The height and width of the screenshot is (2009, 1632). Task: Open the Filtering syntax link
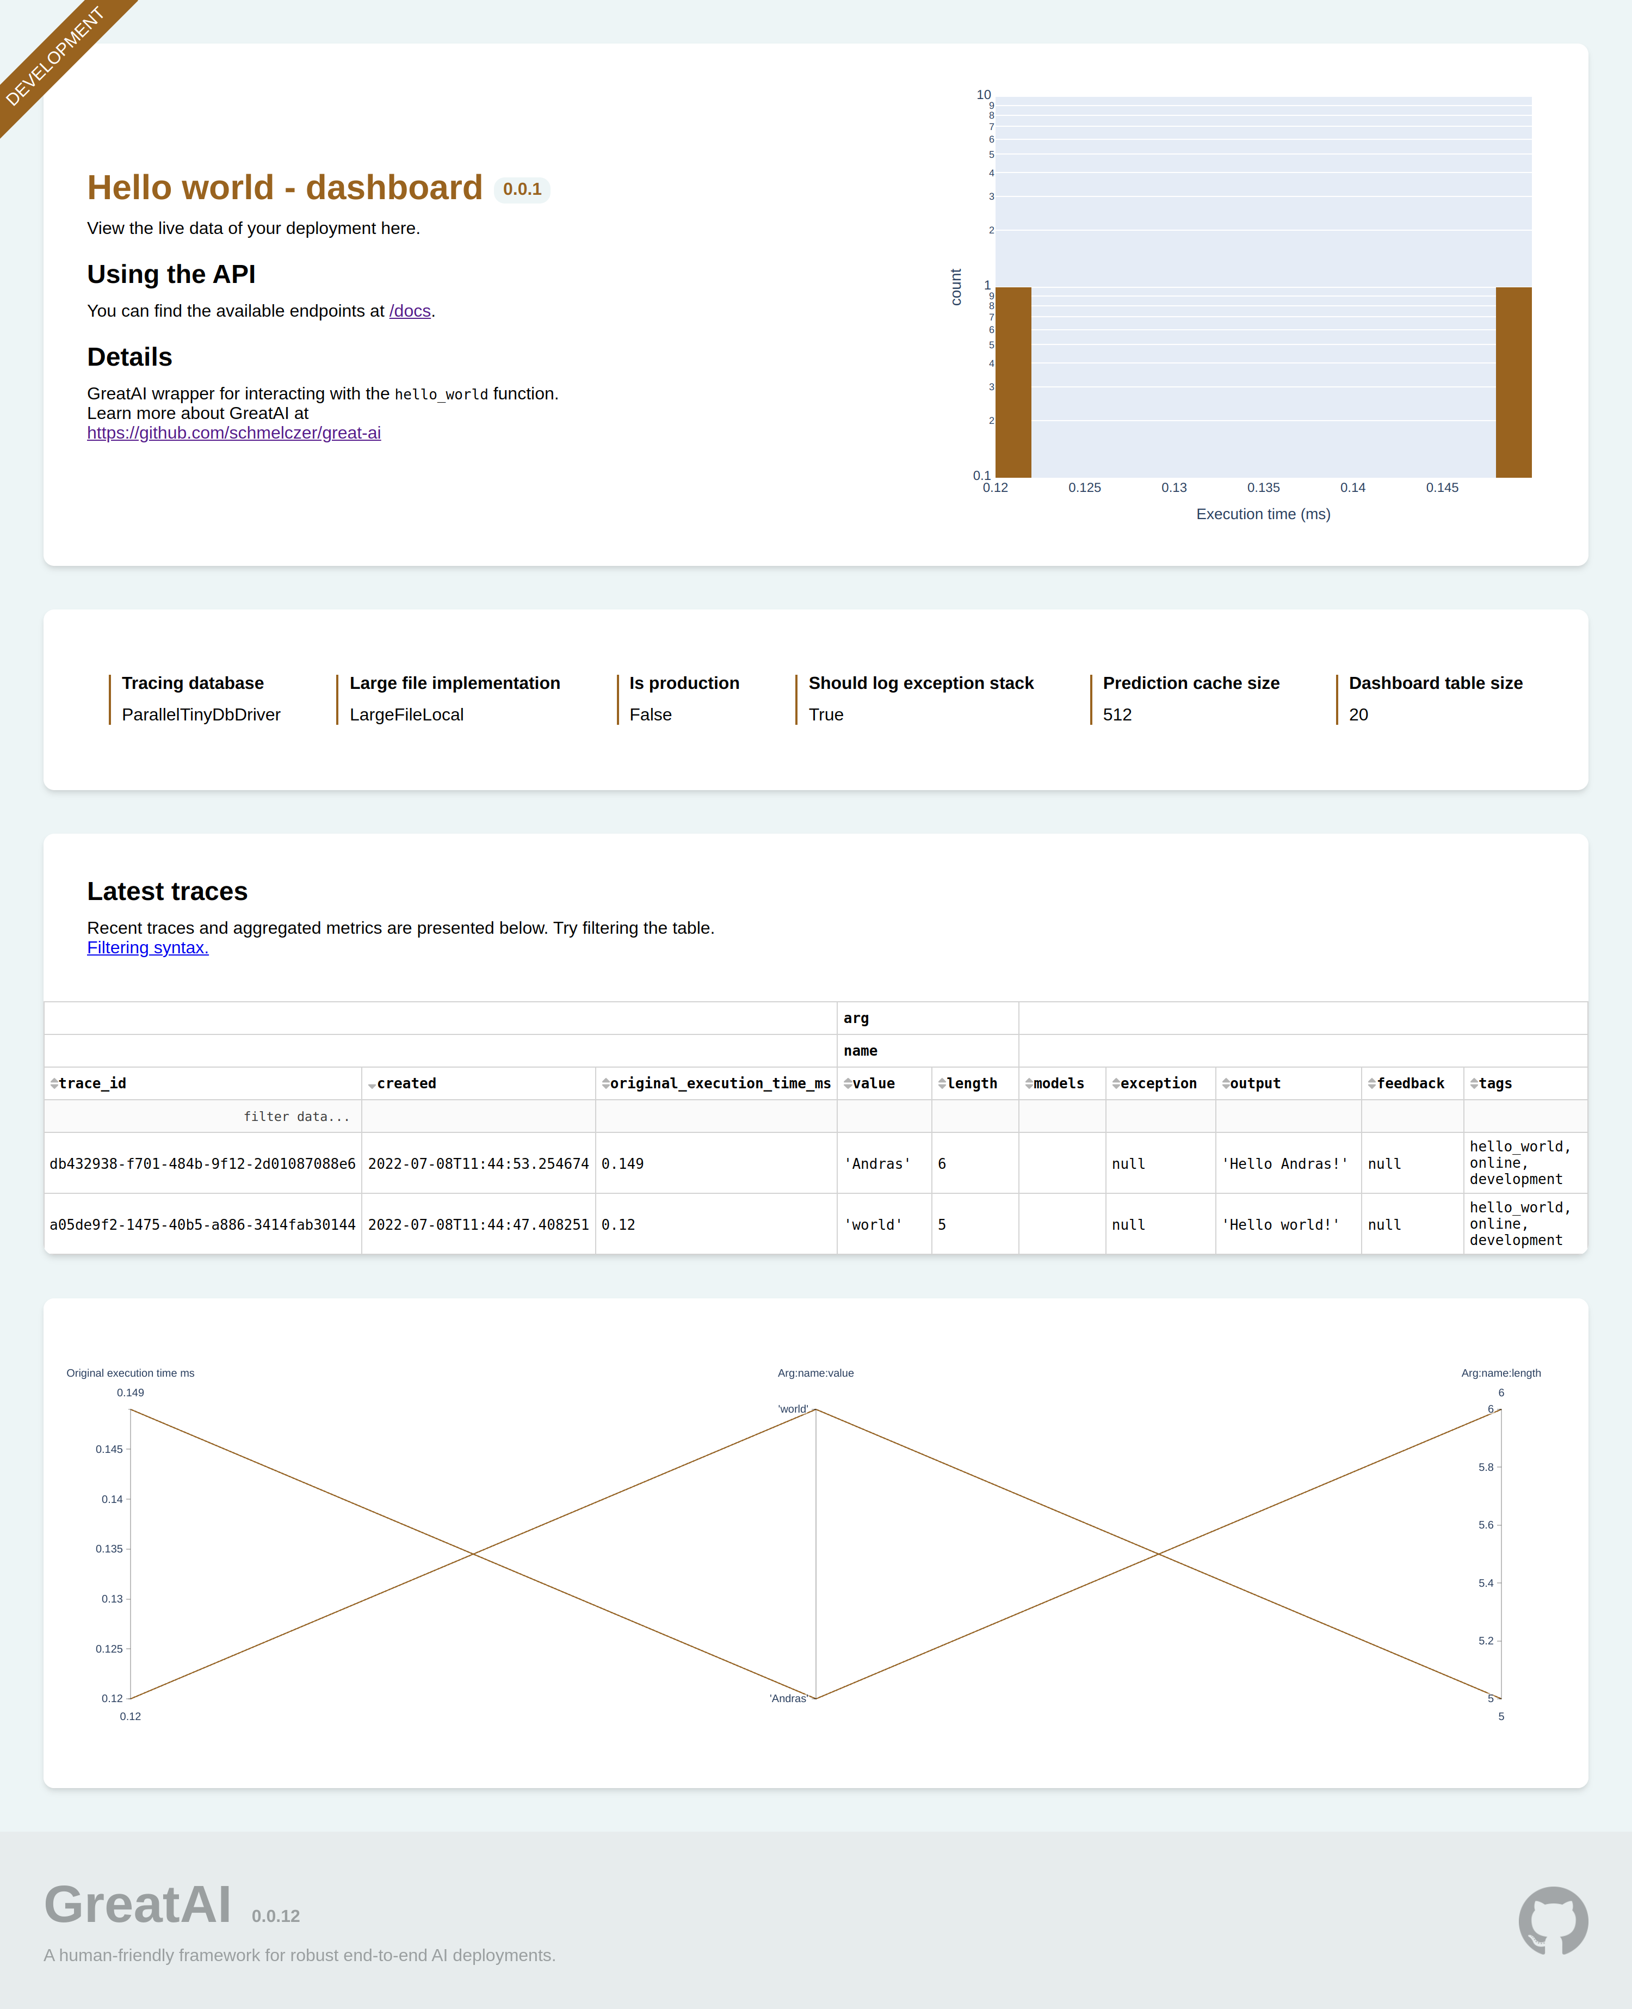coord(147,947)
